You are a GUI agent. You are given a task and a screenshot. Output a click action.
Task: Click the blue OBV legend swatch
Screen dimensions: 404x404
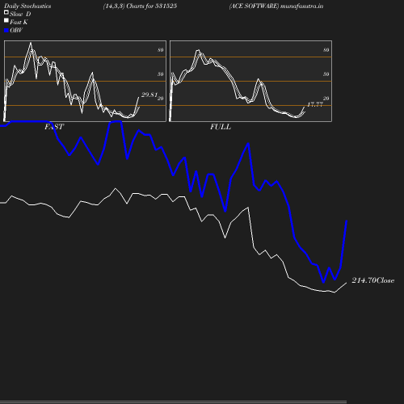point(6,31)
